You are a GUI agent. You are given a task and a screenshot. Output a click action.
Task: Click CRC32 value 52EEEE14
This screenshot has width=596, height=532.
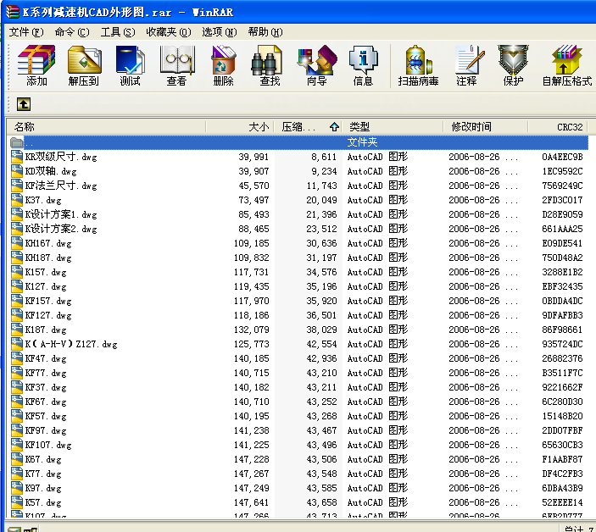tap(562, 502)
